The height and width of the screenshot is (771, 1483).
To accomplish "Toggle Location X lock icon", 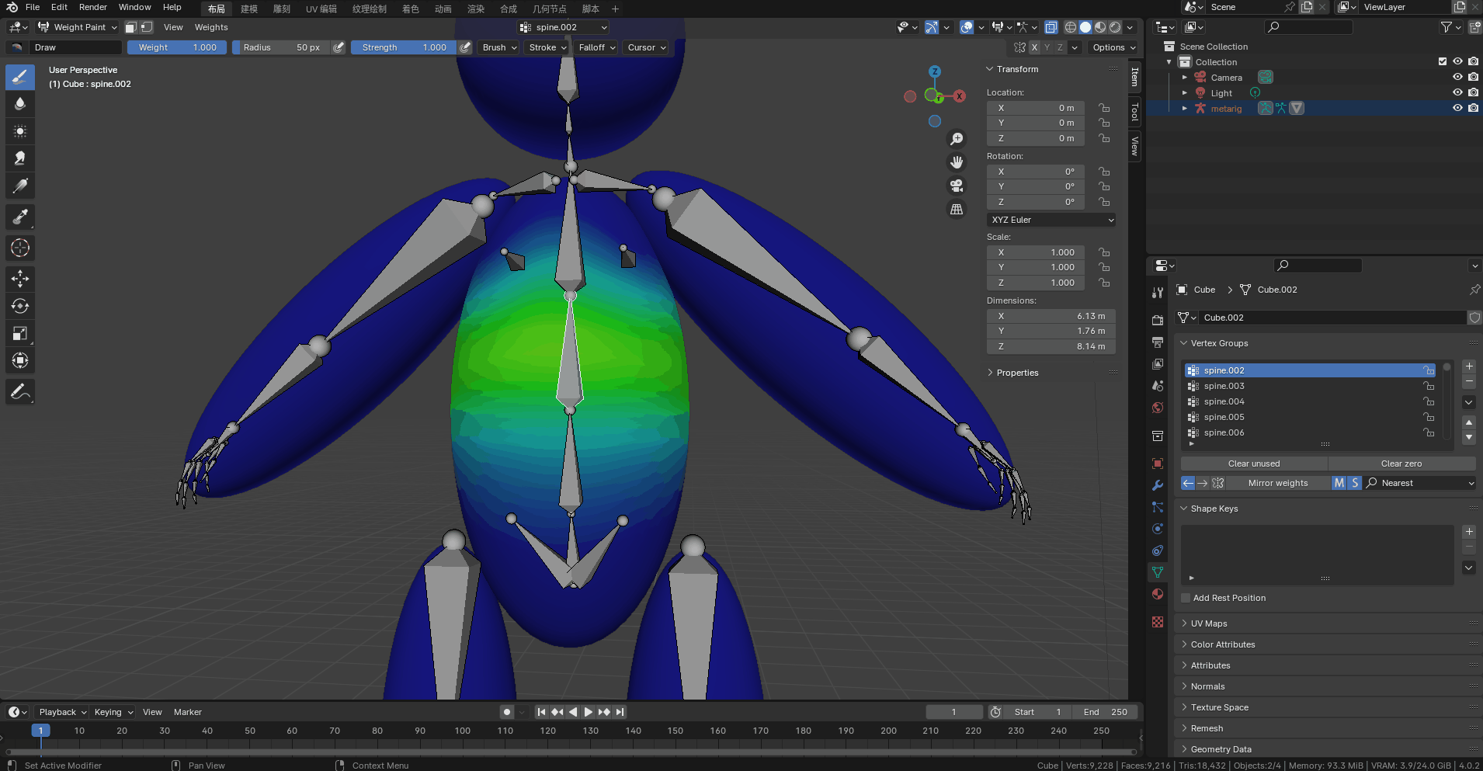I will tap(1104, 108).
